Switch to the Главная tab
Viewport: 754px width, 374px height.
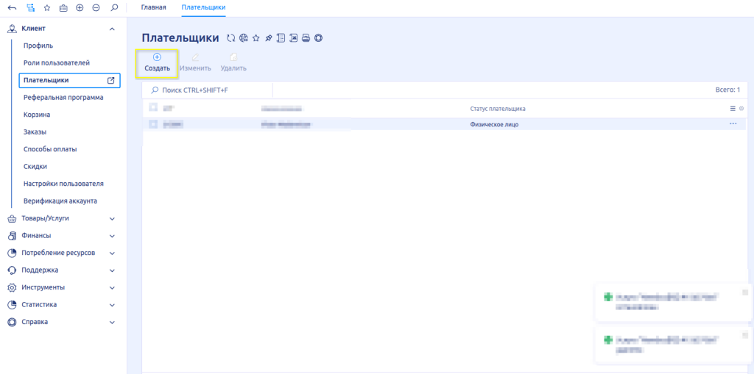[x=153, y=7]
